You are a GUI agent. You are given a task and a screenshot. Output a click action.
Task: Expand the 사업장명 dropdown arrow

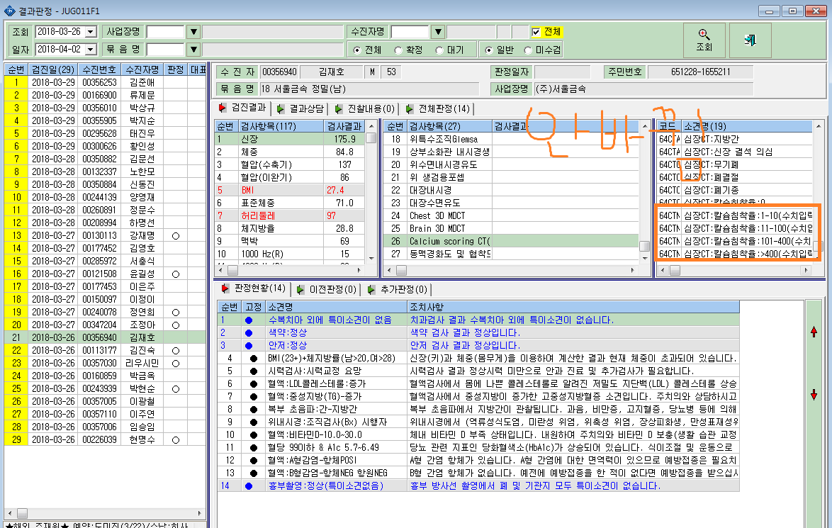pos(193,32)
